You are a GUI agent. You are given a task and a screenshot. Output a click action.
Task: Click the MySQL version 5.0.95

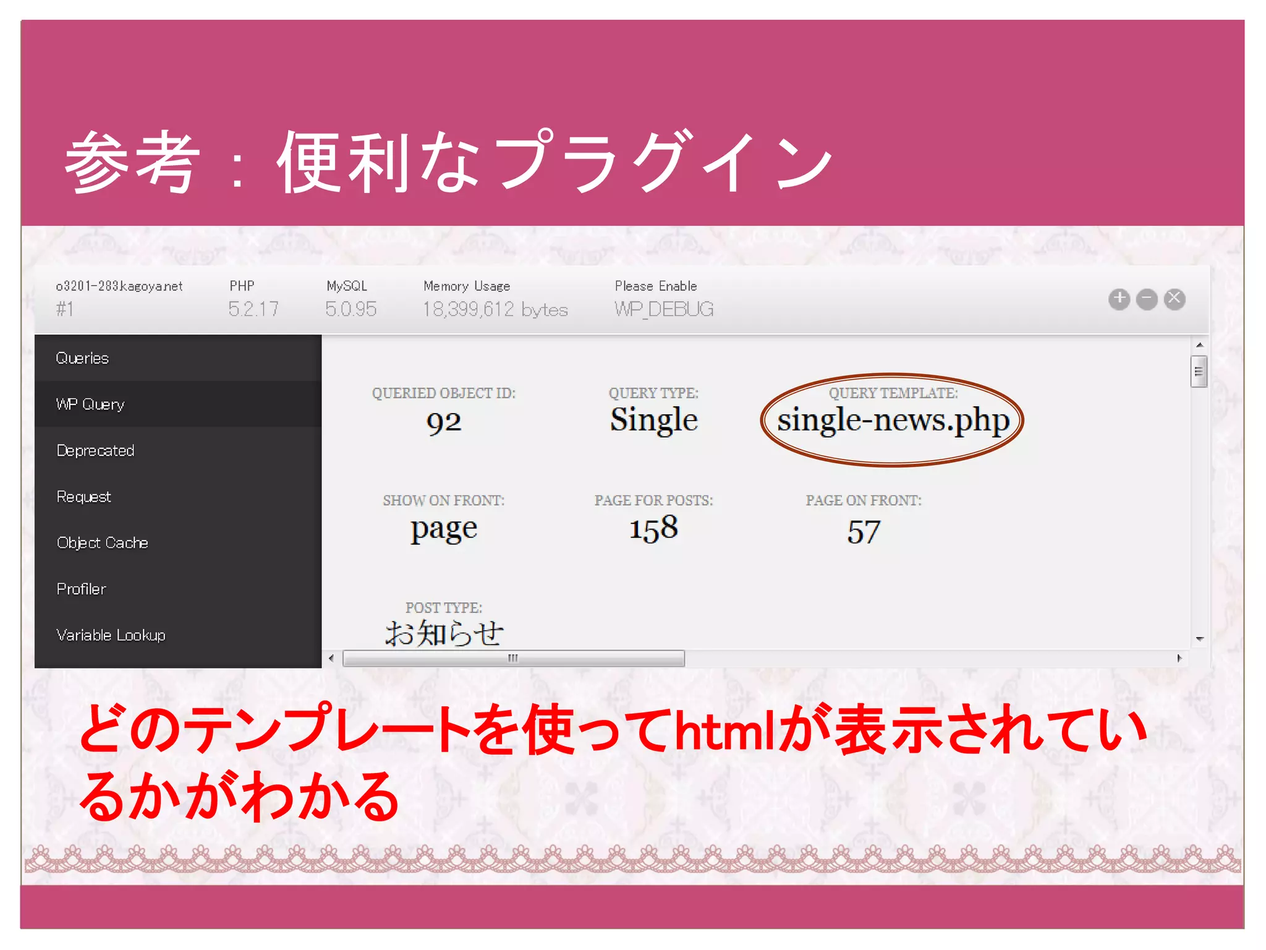pos(350,309)
